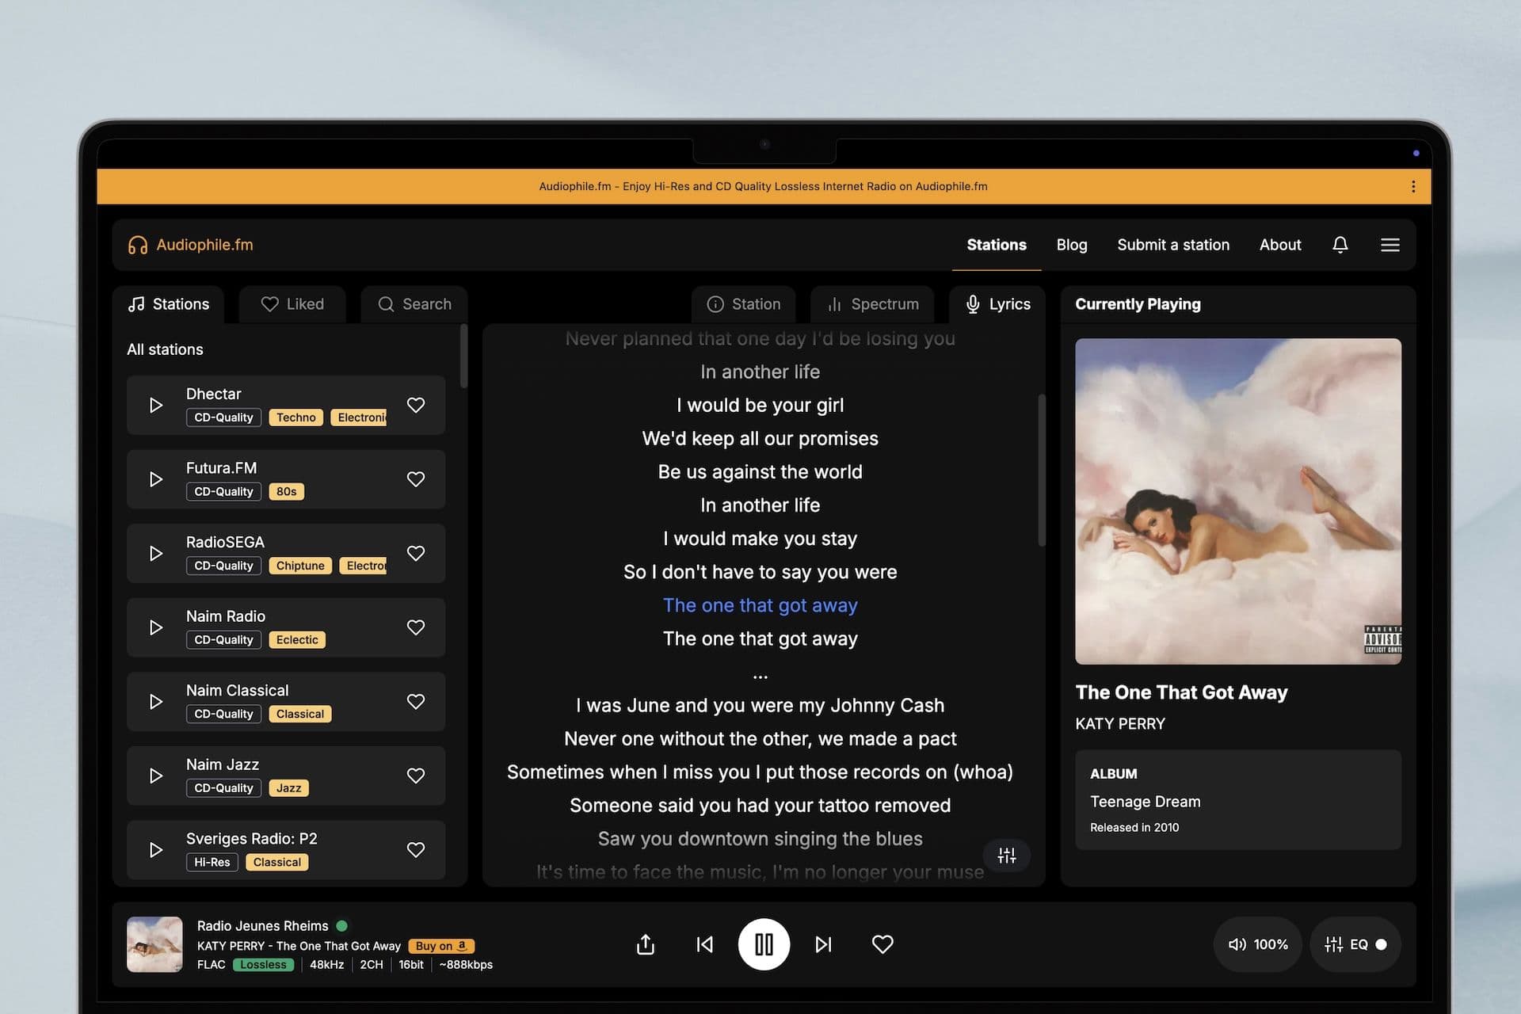
Task: Click the Buy on Amazon badge
Action: [x=441, y=946]
